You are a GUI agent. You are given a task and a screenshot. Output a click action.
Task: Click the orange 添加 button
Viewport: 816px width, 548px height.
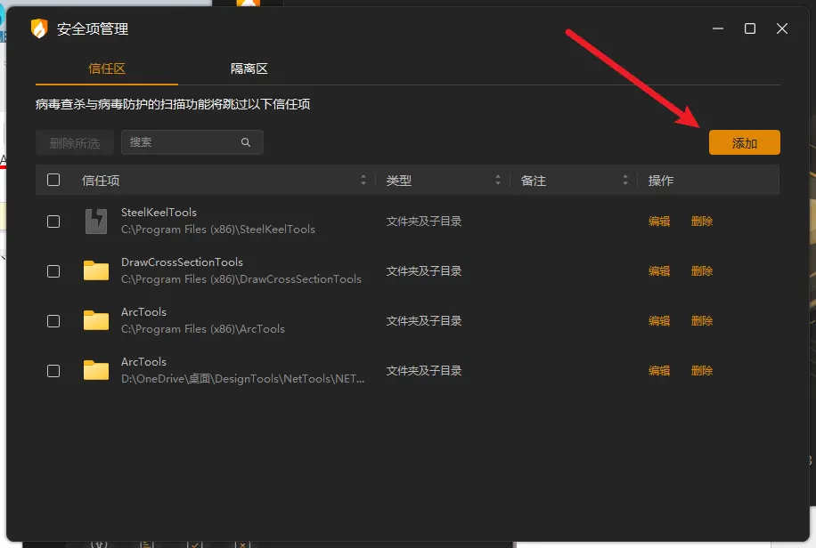pos(744,142)
